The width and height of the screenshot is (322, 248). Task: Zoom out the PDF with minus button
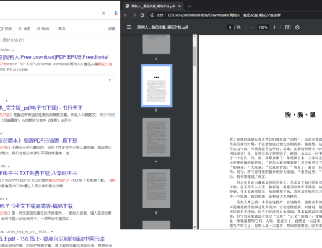[251, 27]
